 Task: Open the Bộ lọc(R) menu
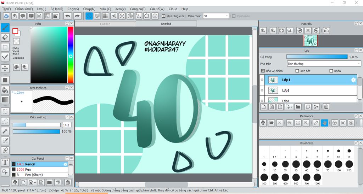point(57,9)
